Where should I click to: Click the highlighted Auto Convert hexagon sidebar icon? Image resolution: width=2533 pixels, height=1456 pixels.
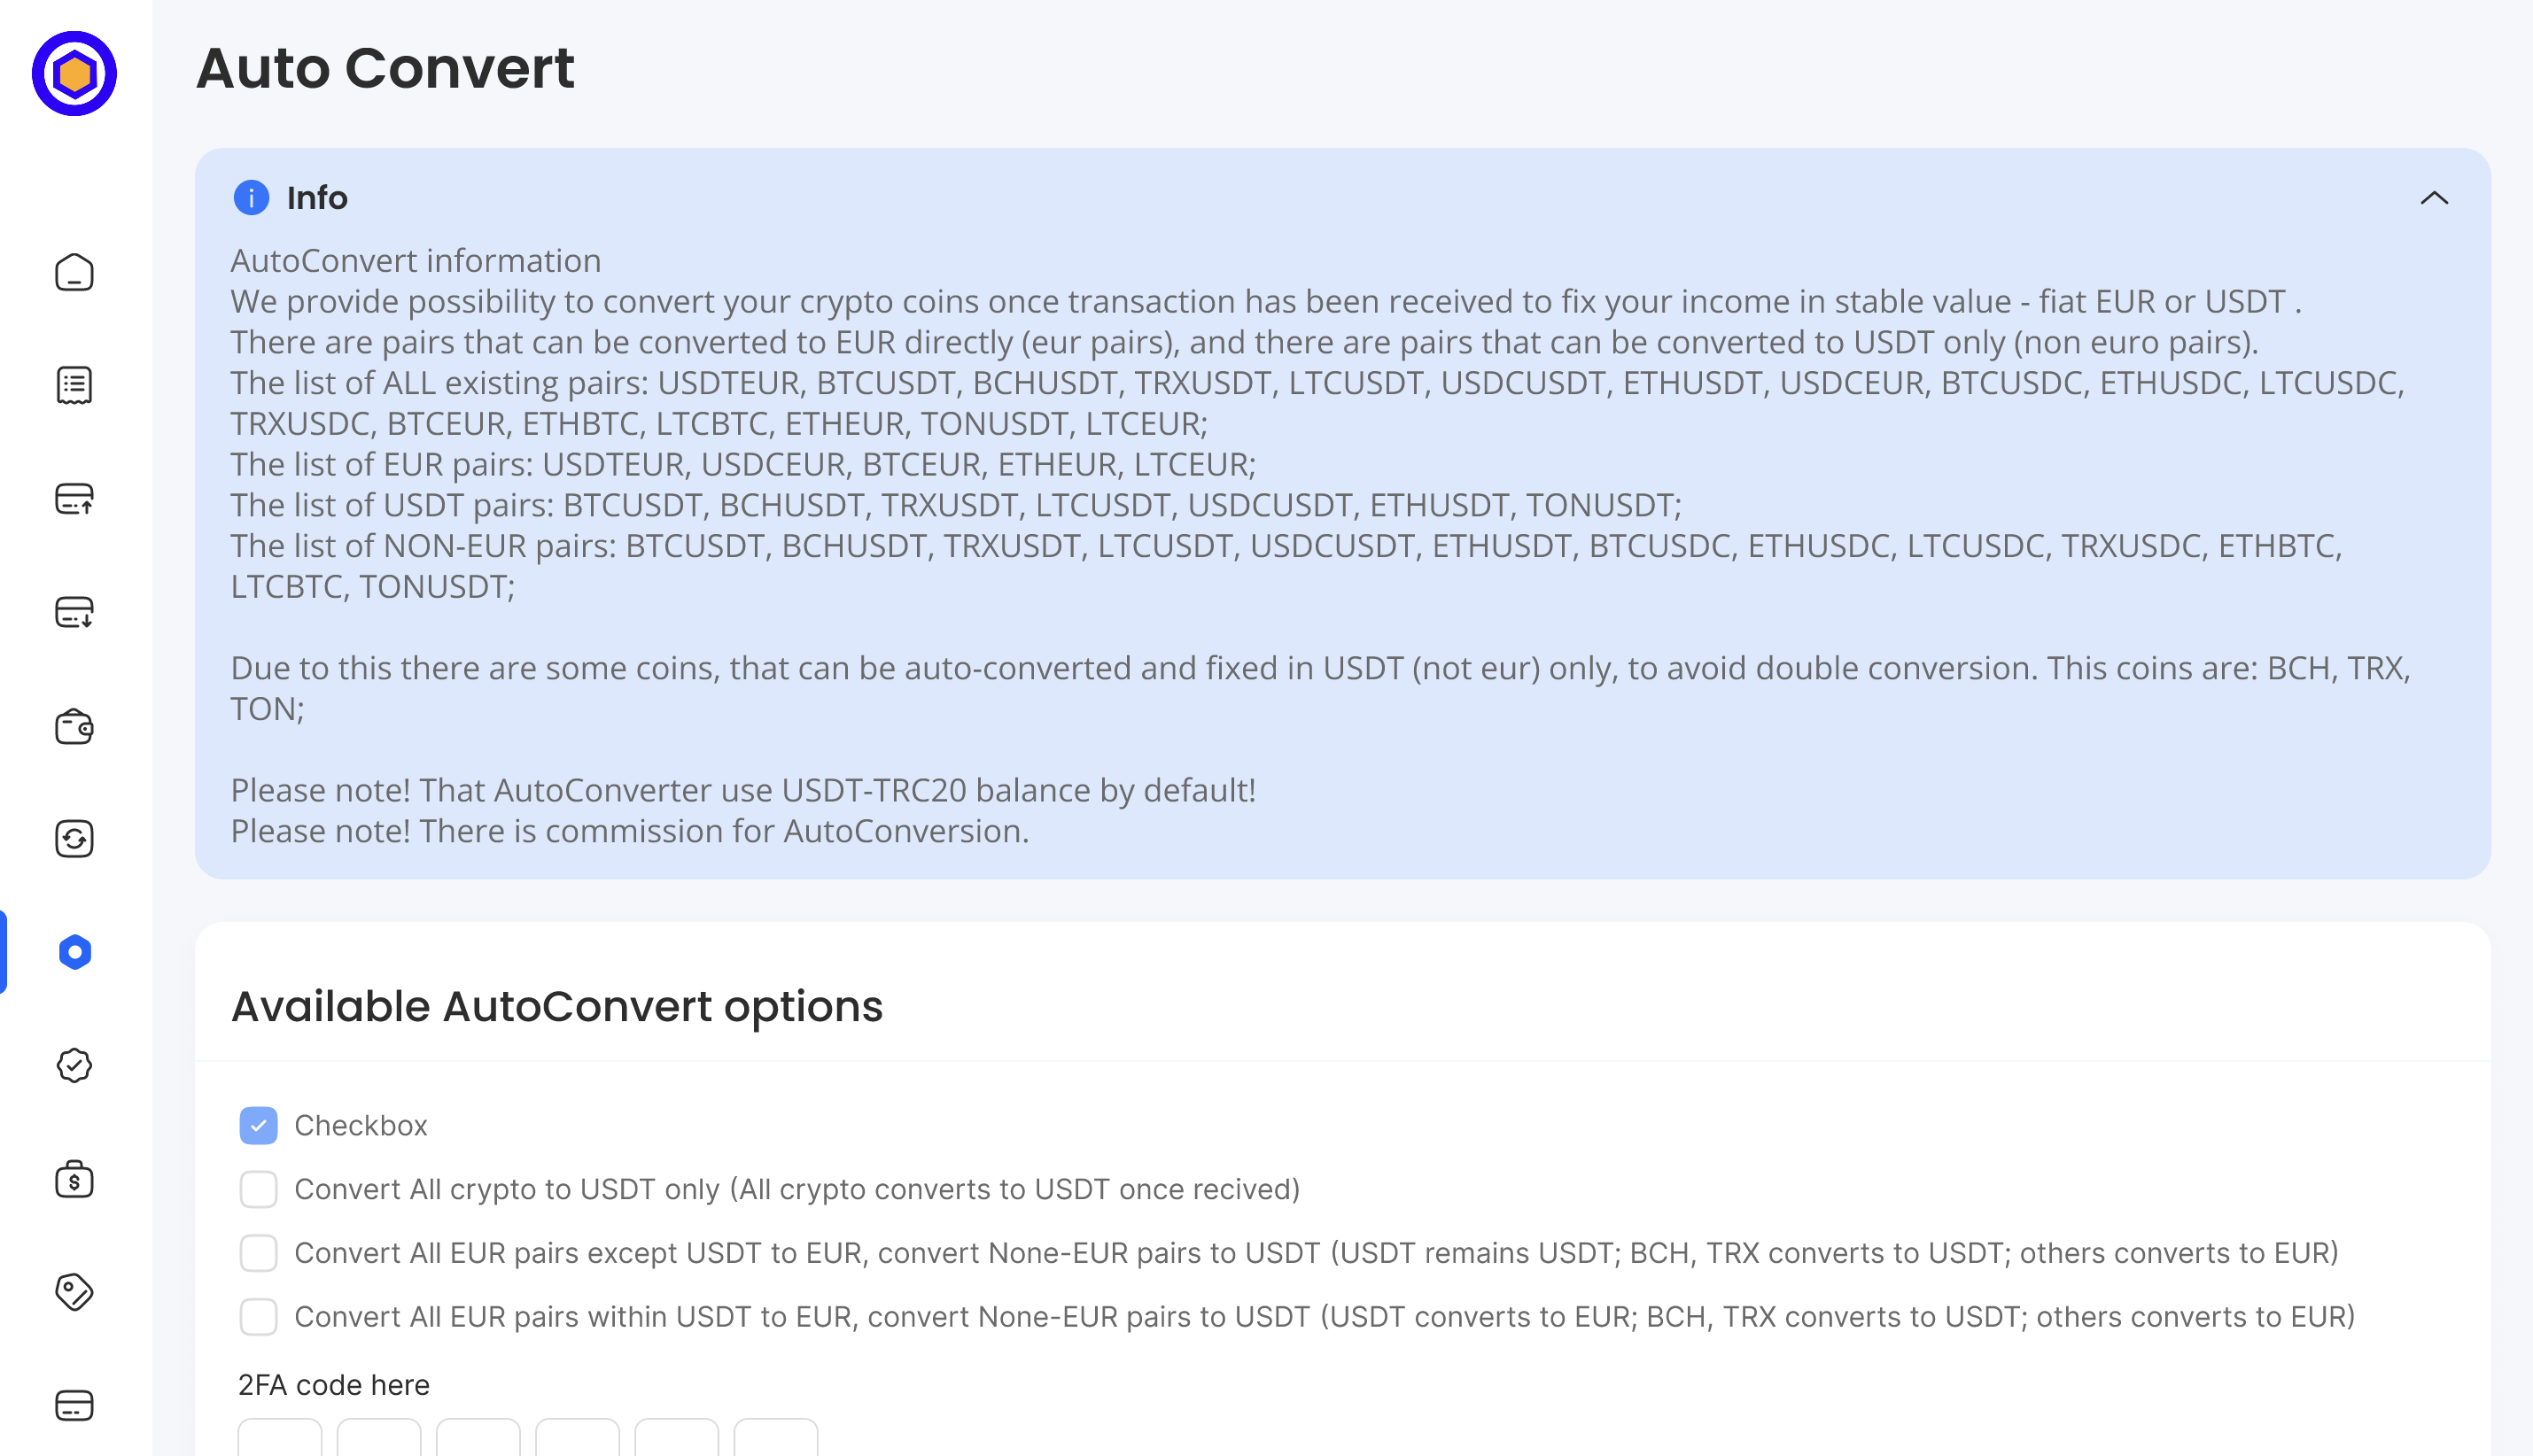tap(74, 952)
